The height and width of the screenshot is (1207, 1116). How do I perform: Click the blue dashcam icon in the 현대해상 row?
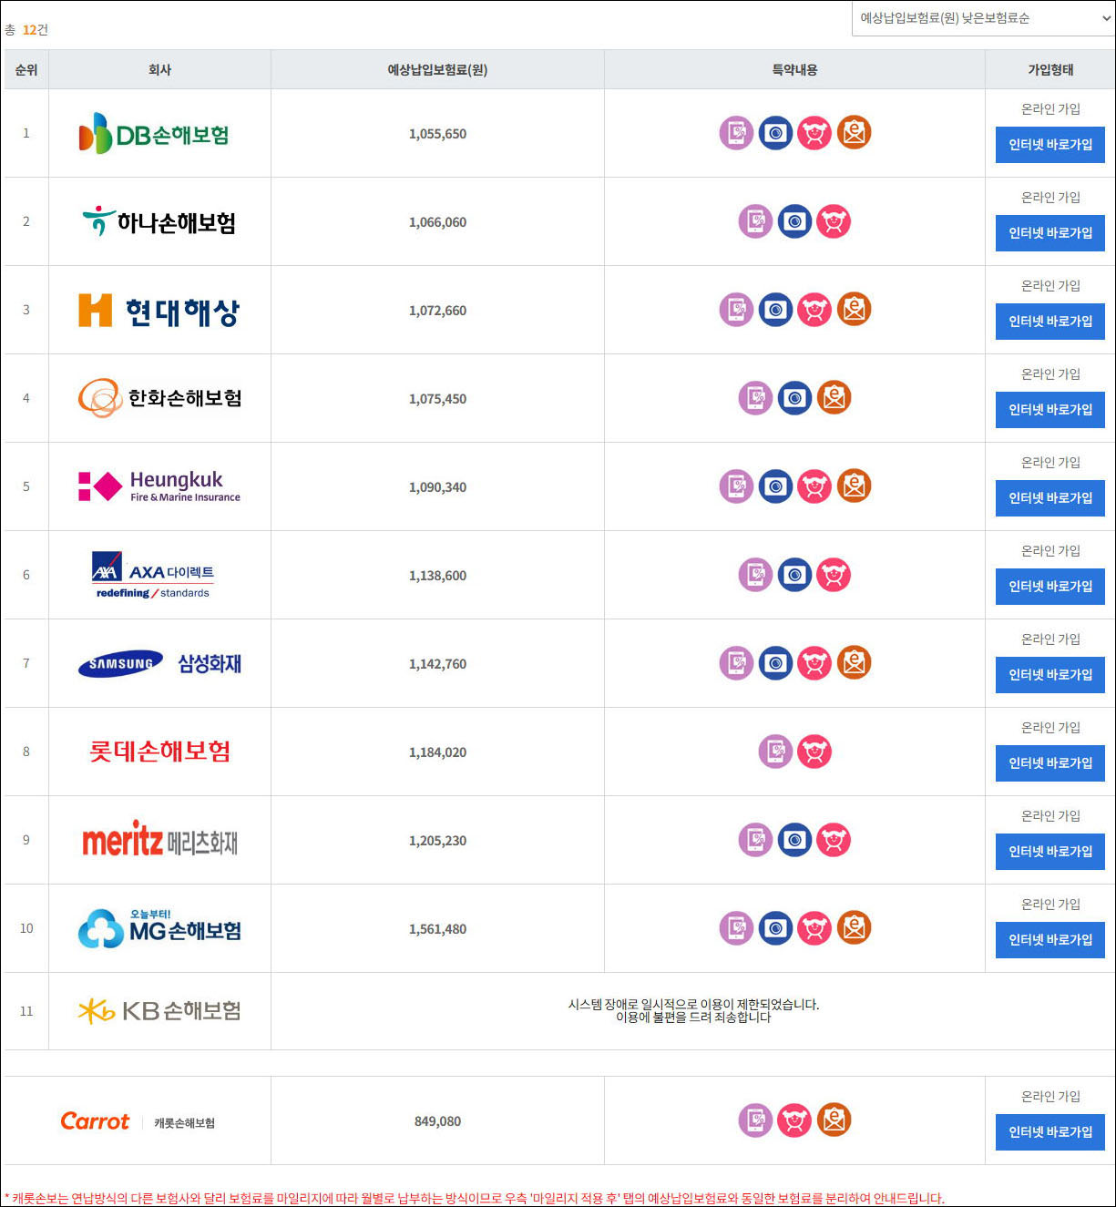(x=776, y=310)
